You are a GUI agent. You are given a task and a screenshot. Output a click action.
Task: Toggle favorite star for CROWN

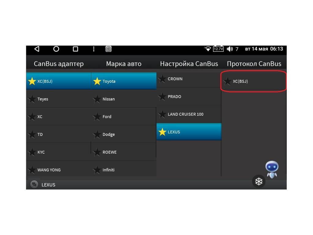pyautogui.click(x=162, y=79)
